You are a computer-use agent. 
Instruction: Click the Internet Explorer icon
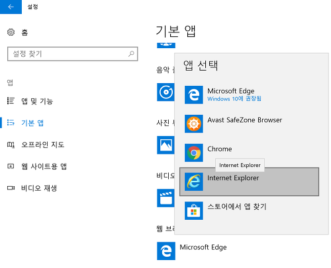tap(194, 182)
